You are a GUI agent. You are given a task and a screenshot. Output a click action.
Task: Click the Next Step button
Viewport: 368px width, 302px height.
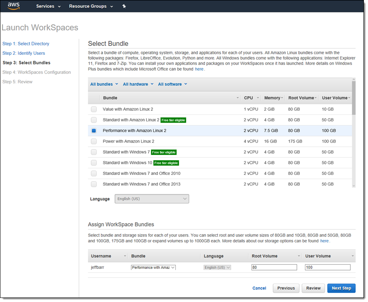pos(341,288)
